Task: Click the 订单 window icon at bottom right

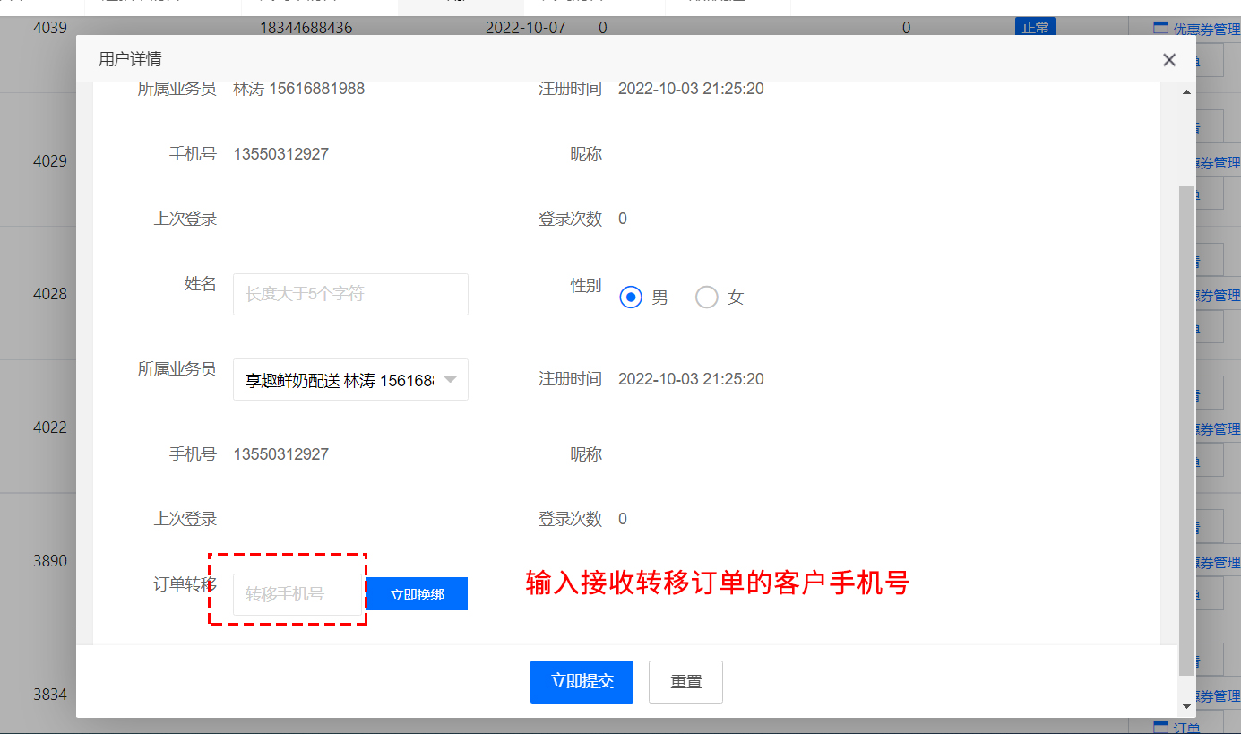Action: point(1160,727)
